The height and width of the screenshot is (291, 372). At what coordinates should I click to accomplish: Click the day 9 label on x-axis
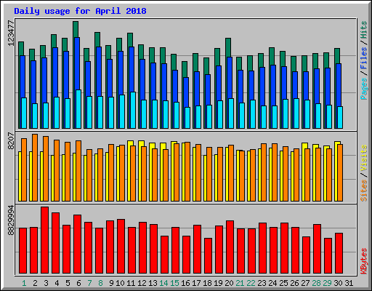click(x=111, y=283)
